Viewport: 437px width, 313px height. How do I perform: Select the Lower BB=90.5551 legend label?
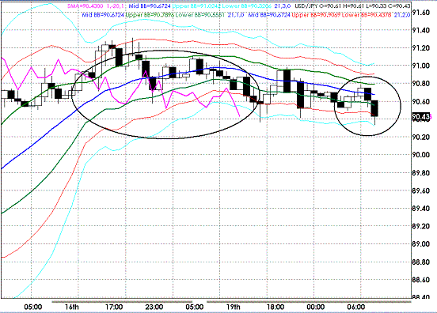pyautogui.click(x=200, y=14)
